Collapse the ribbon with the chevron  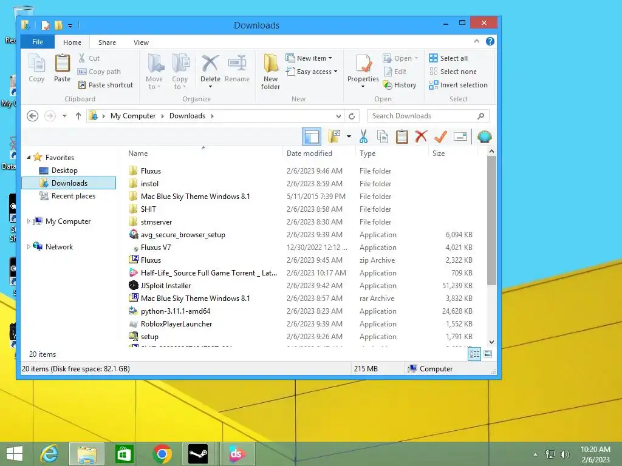coord(477,41)
